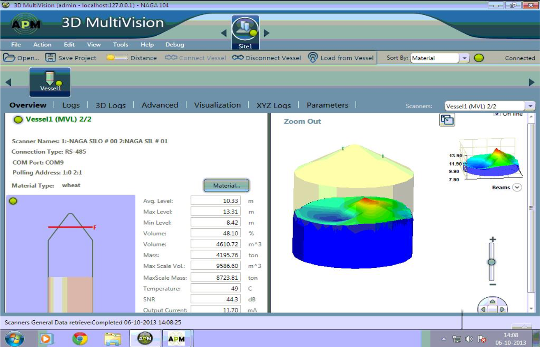Click the Temperature value field

click(x=216, y=288)
